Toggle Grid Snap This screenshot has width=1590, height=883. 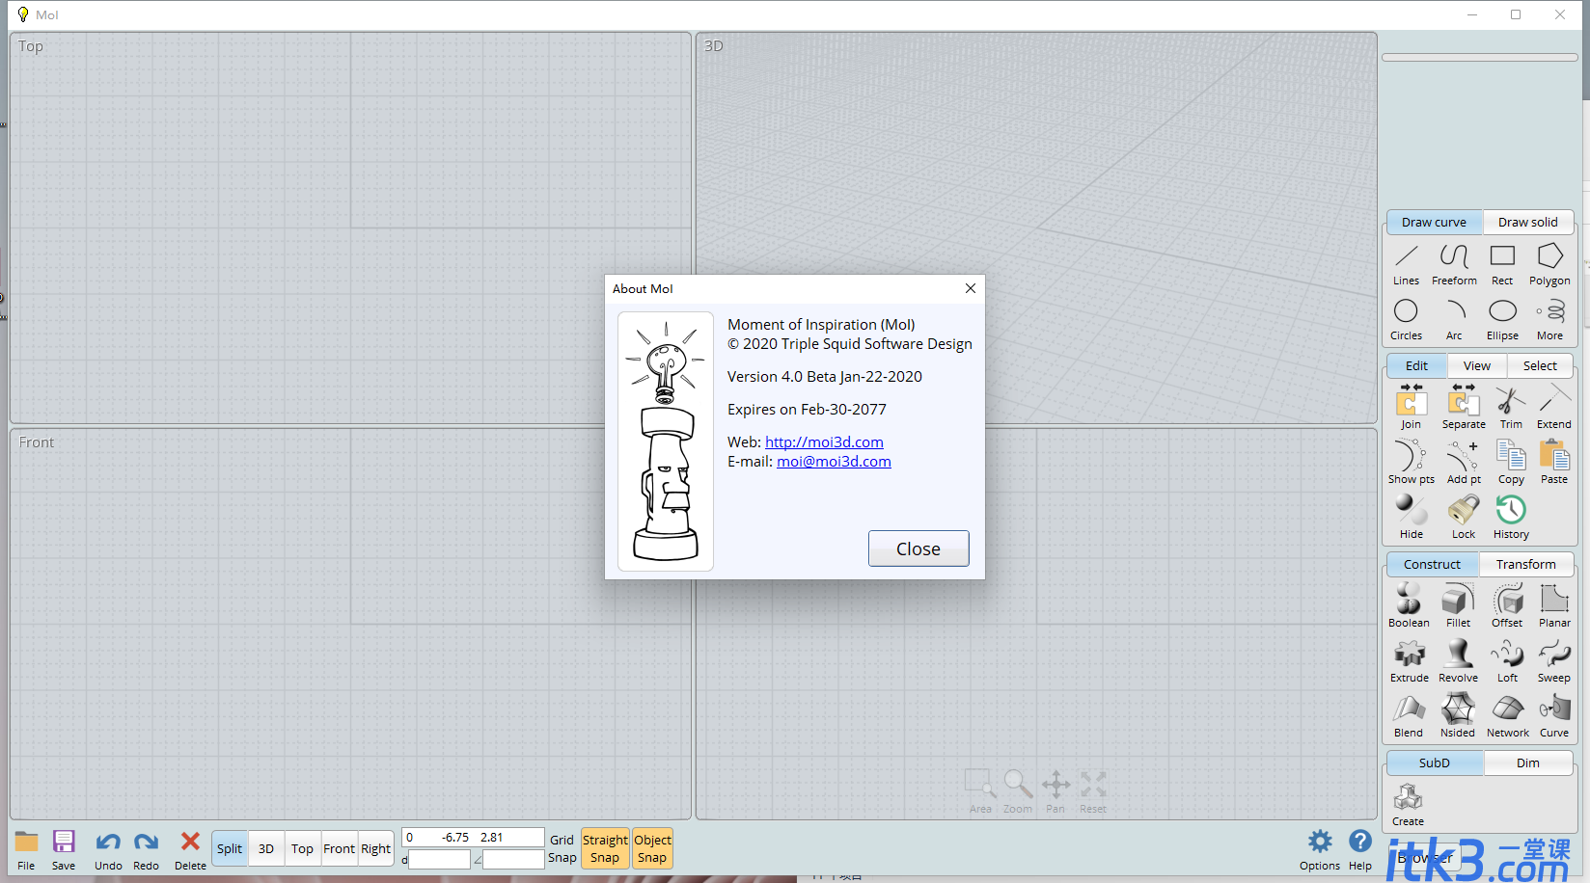click(562, 848)
